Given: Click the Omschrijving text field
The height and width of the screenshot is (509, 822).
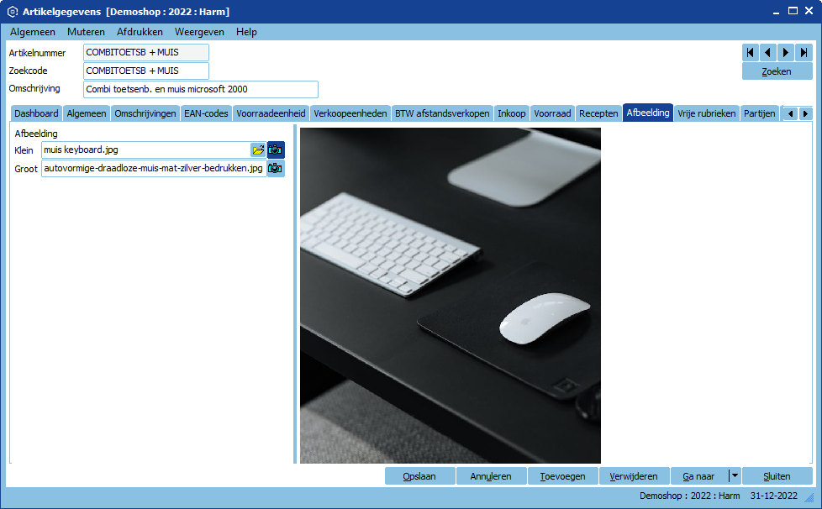Looking at the screenshot, I should point(200,89).
